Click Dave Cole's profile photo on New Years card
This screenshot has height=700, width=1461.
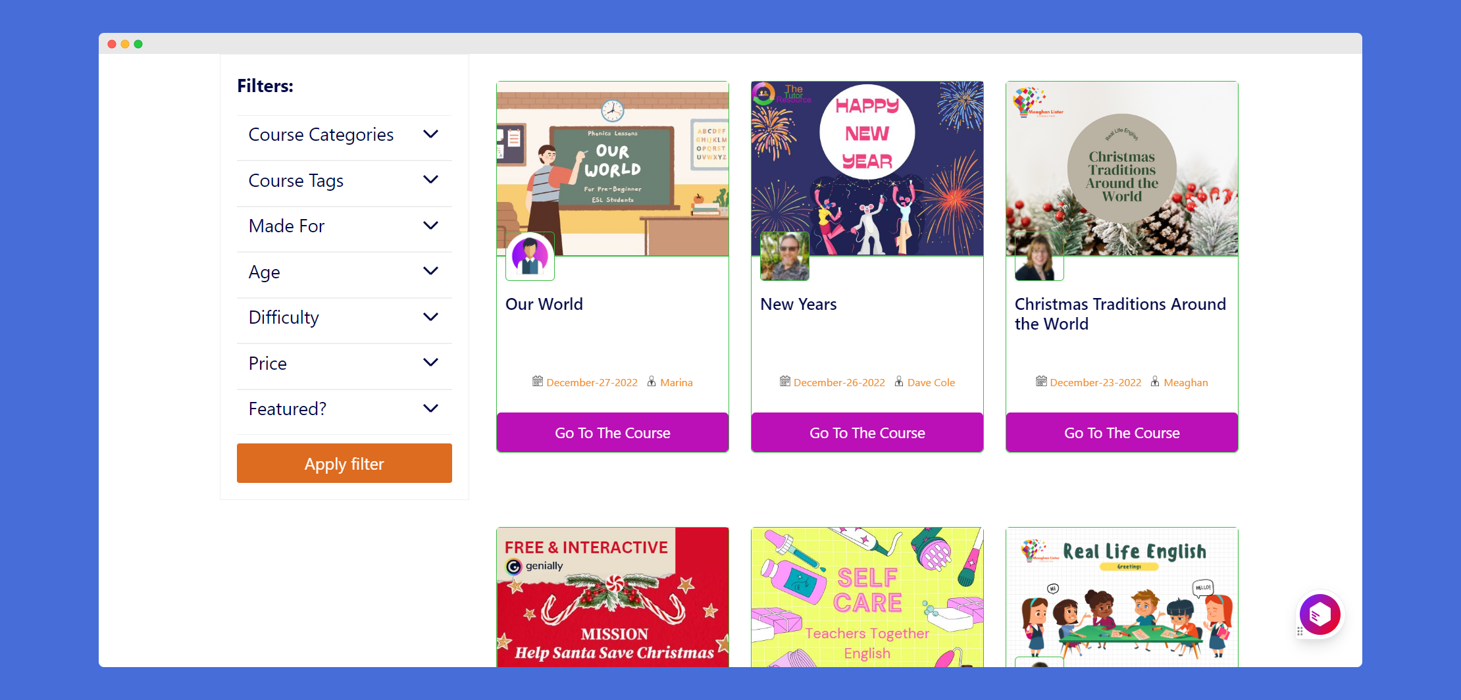point(784,257)
